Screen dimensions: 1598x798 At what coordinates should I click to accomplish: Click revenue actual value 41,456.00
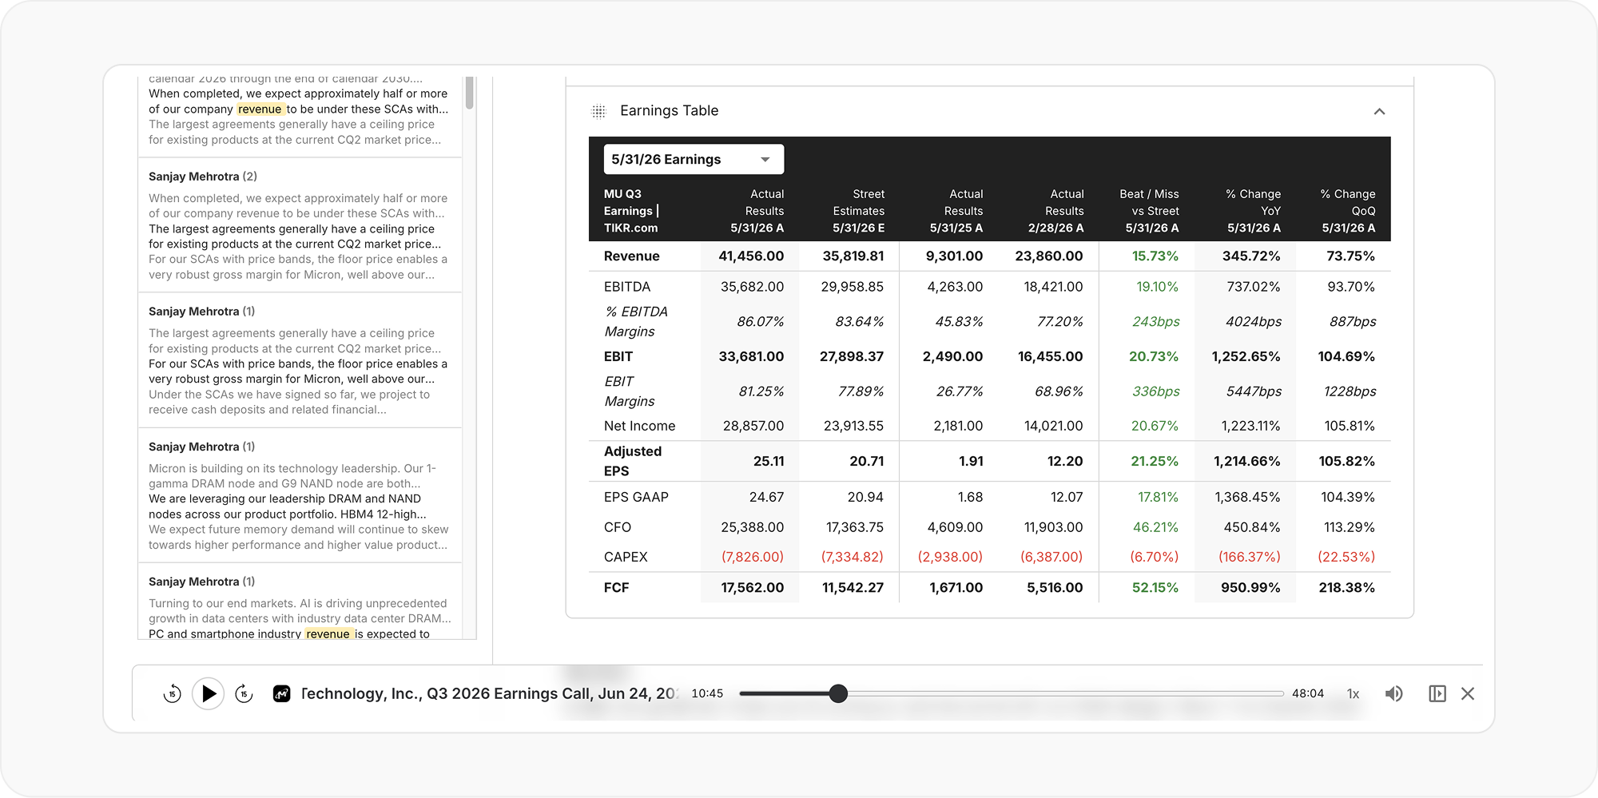pyautogui.click(x=751, y=256)
